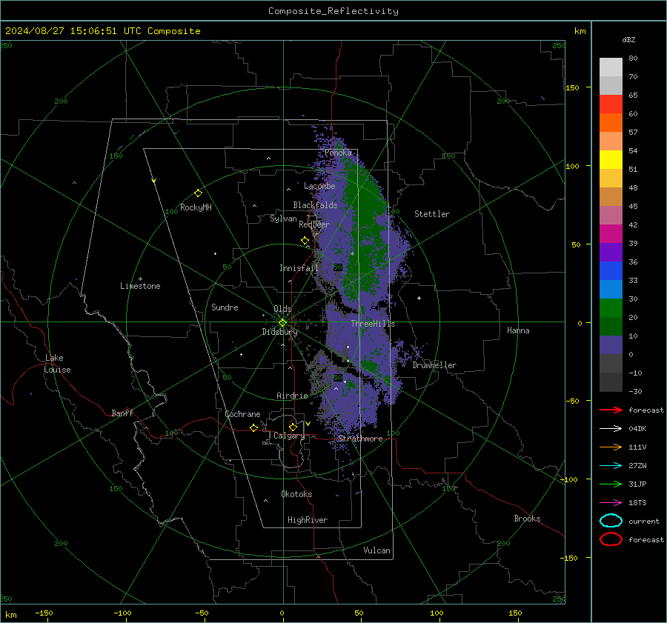Select the light gray 80–70 dBZ swatch
Viewport: 667px width, 623px height.
pos(611,67)
